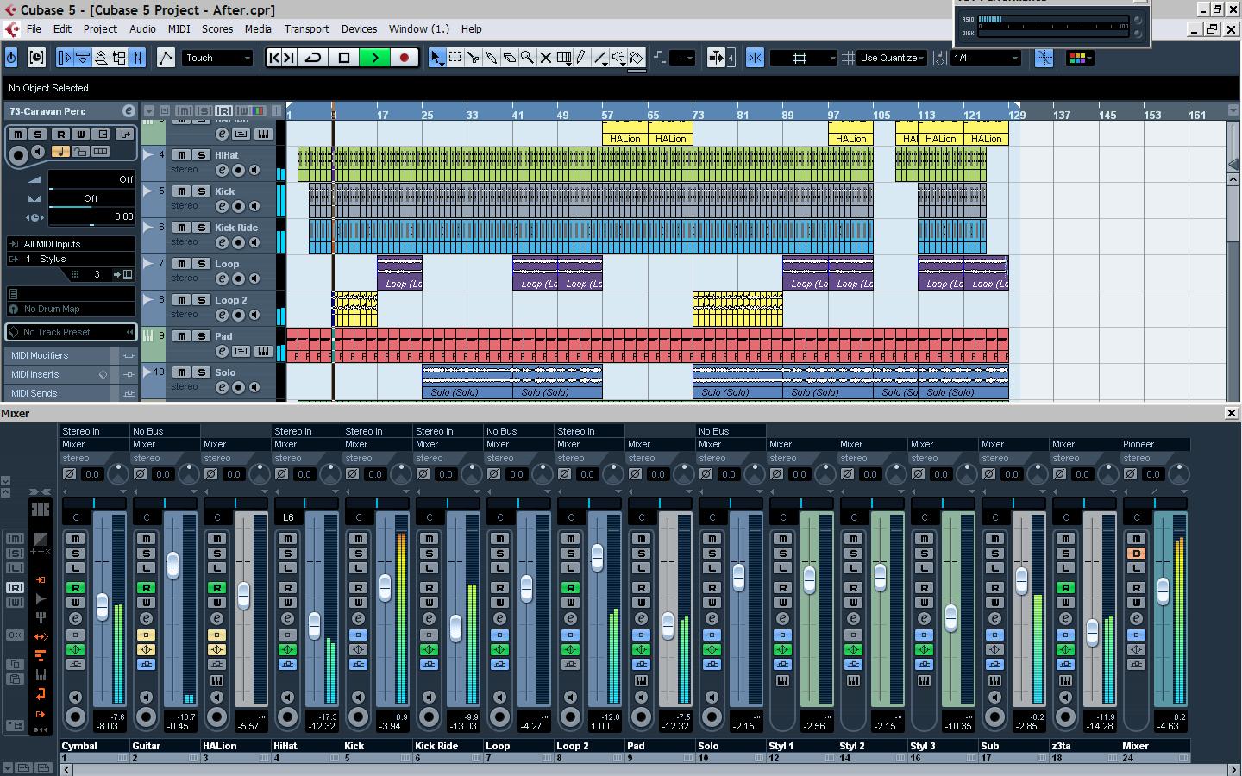The width and height of the screenshot is (1242, 776).
Task: Open the Transport menu
Action: coord(306,28)
